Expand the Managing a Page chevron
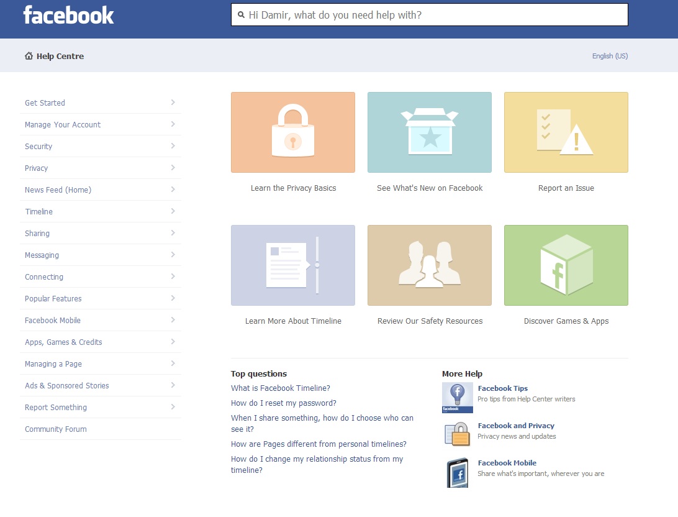 coord(173,364)
